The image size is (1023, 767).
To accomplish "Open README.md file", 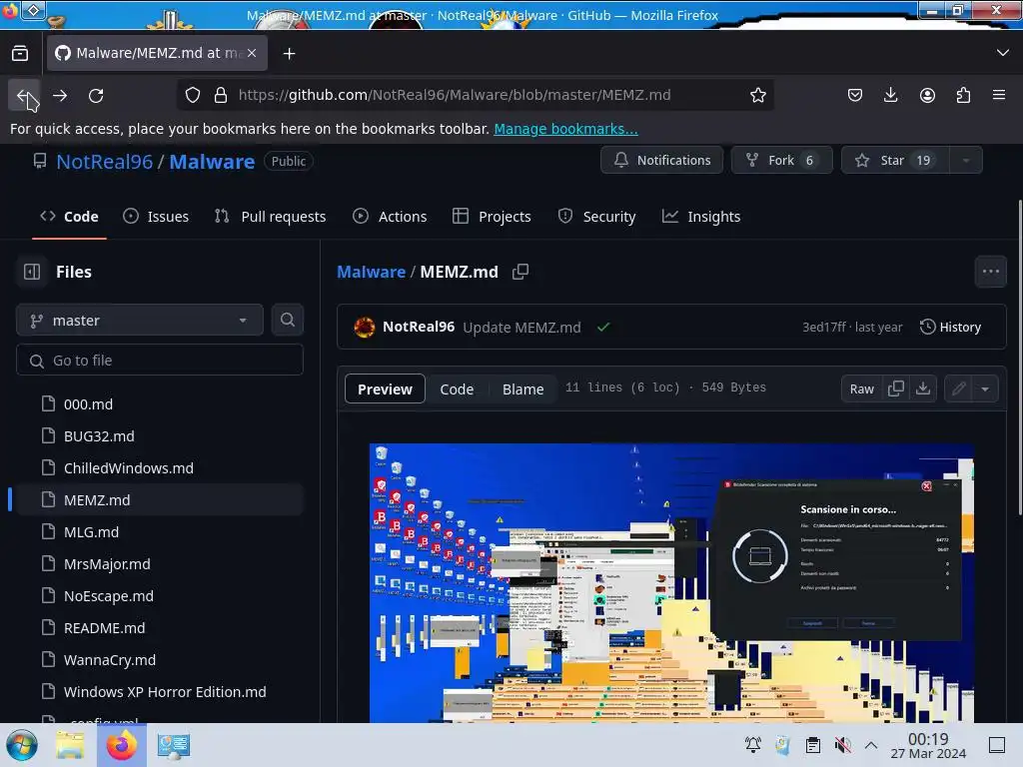I will pyautogui.click(x=104, y=628).
